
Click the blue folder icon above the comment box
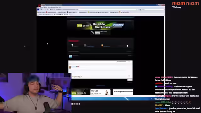[70, 56]
